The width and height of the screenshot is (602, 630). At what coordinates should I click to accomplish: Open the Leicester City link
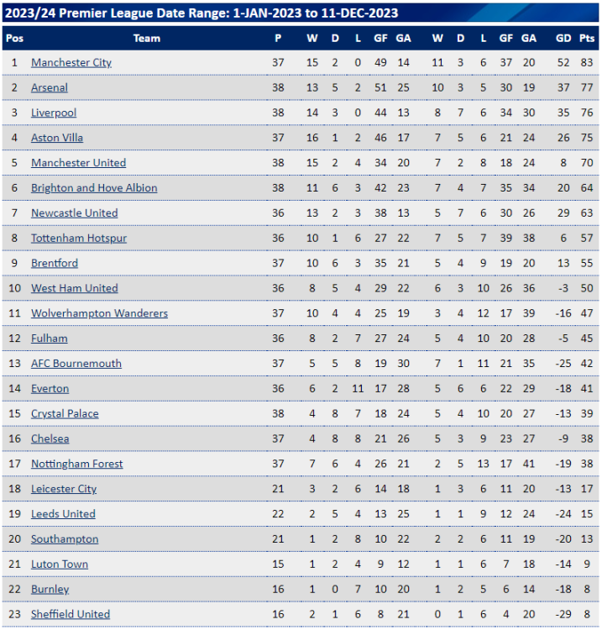point(64,489)
